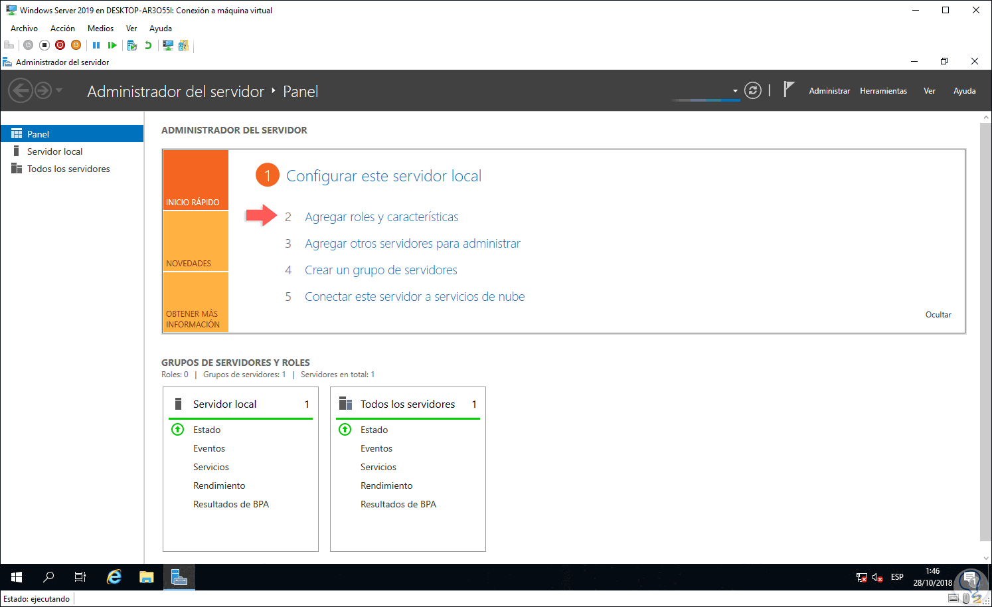Click the grey Start VM power icon
This screenshot has height=607, width=992.
[28, 45]
